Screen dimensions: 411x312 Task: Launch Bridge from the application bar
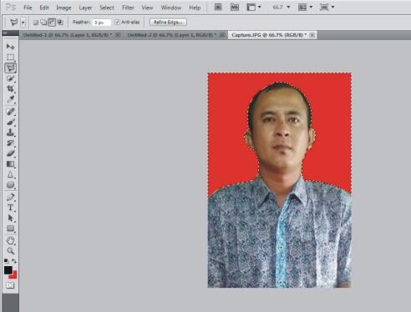tap(218, 8)
